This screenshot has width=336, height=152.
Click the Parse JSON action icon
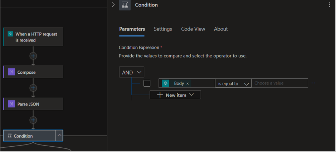pyautogui.click(x=11, y=104)
